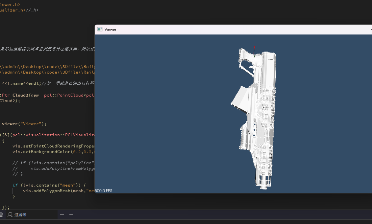Click the closing }); code line
372x224 pixels.
coord(6,208)
